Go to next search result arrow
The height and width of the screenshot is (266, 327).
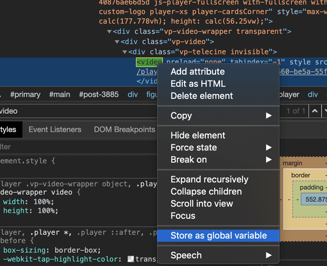tap(325, 111)
